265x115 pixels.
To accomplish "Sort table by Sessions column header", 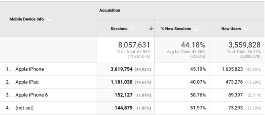I will coord(119,29).
